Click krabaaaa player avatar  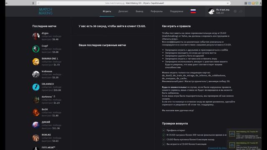tap(36, 74)
